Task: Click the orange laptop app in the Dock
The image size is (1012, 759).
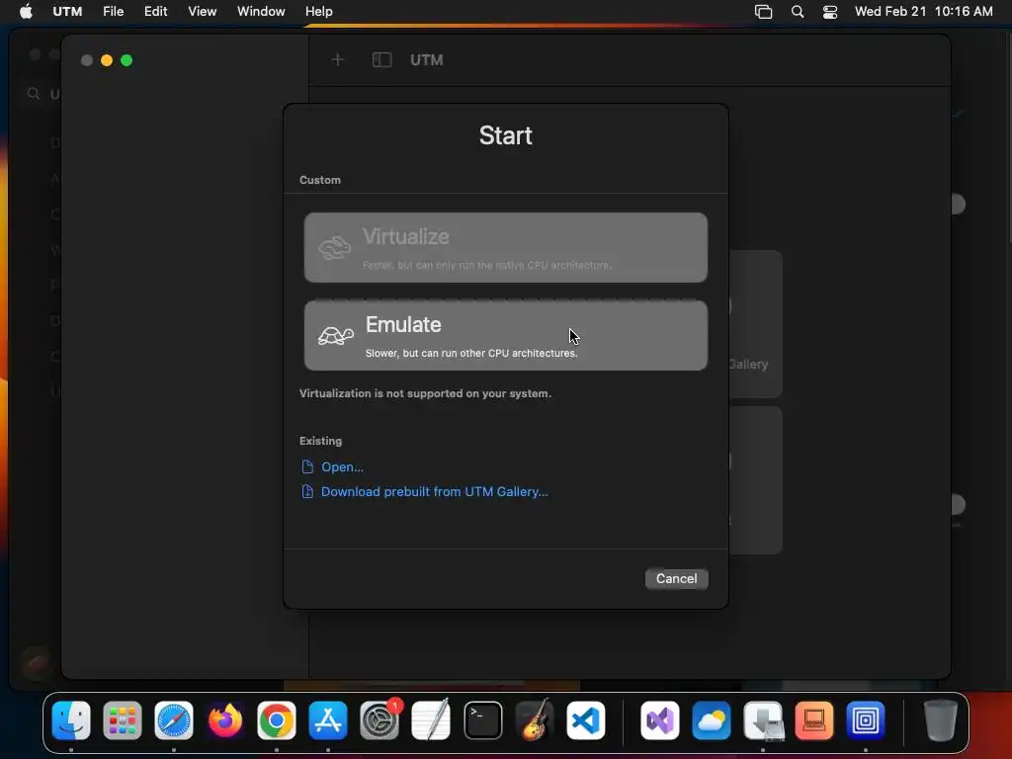Action: 814,720
